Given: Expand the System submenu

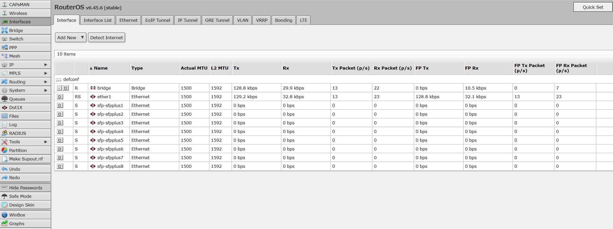Looking at the screenshot, I should (46, 90).
